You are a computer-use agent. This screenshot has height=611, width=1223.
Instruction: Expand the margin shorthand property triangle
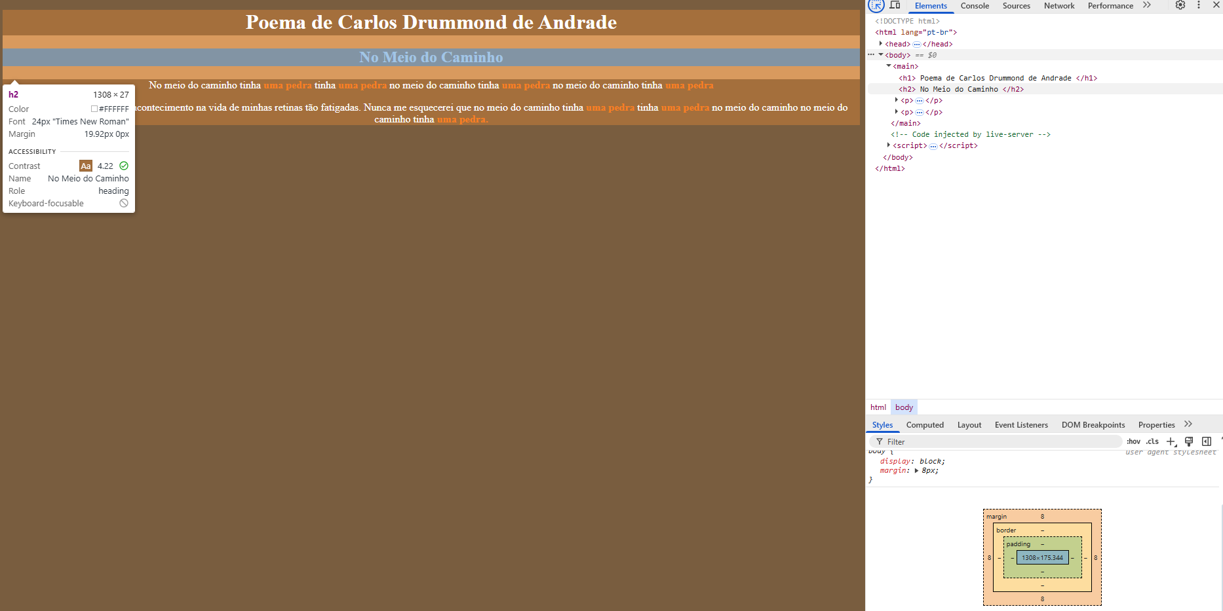click(916, 471)
